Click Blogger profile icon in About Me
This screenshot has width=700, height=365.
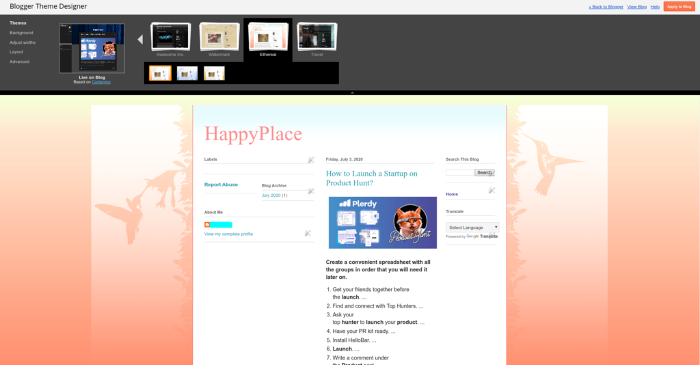[207, 225]
